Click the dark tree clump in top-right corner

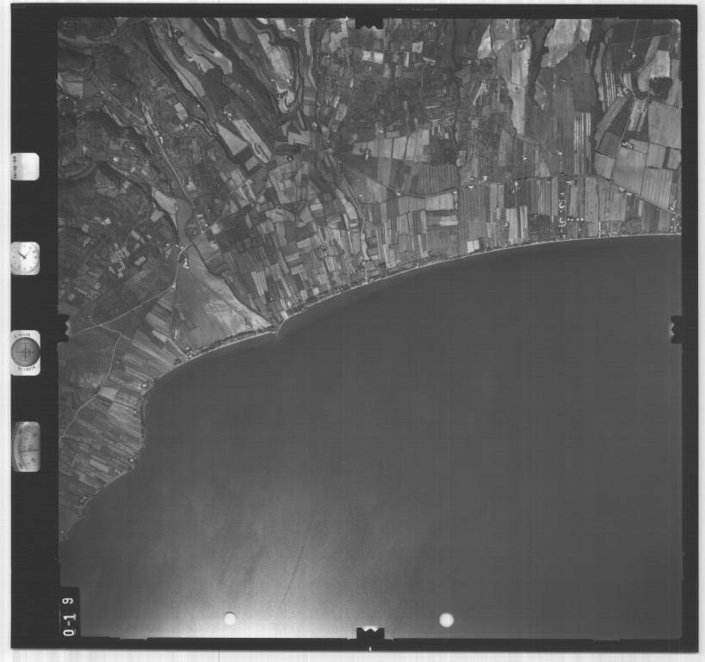tap(660, 86)
